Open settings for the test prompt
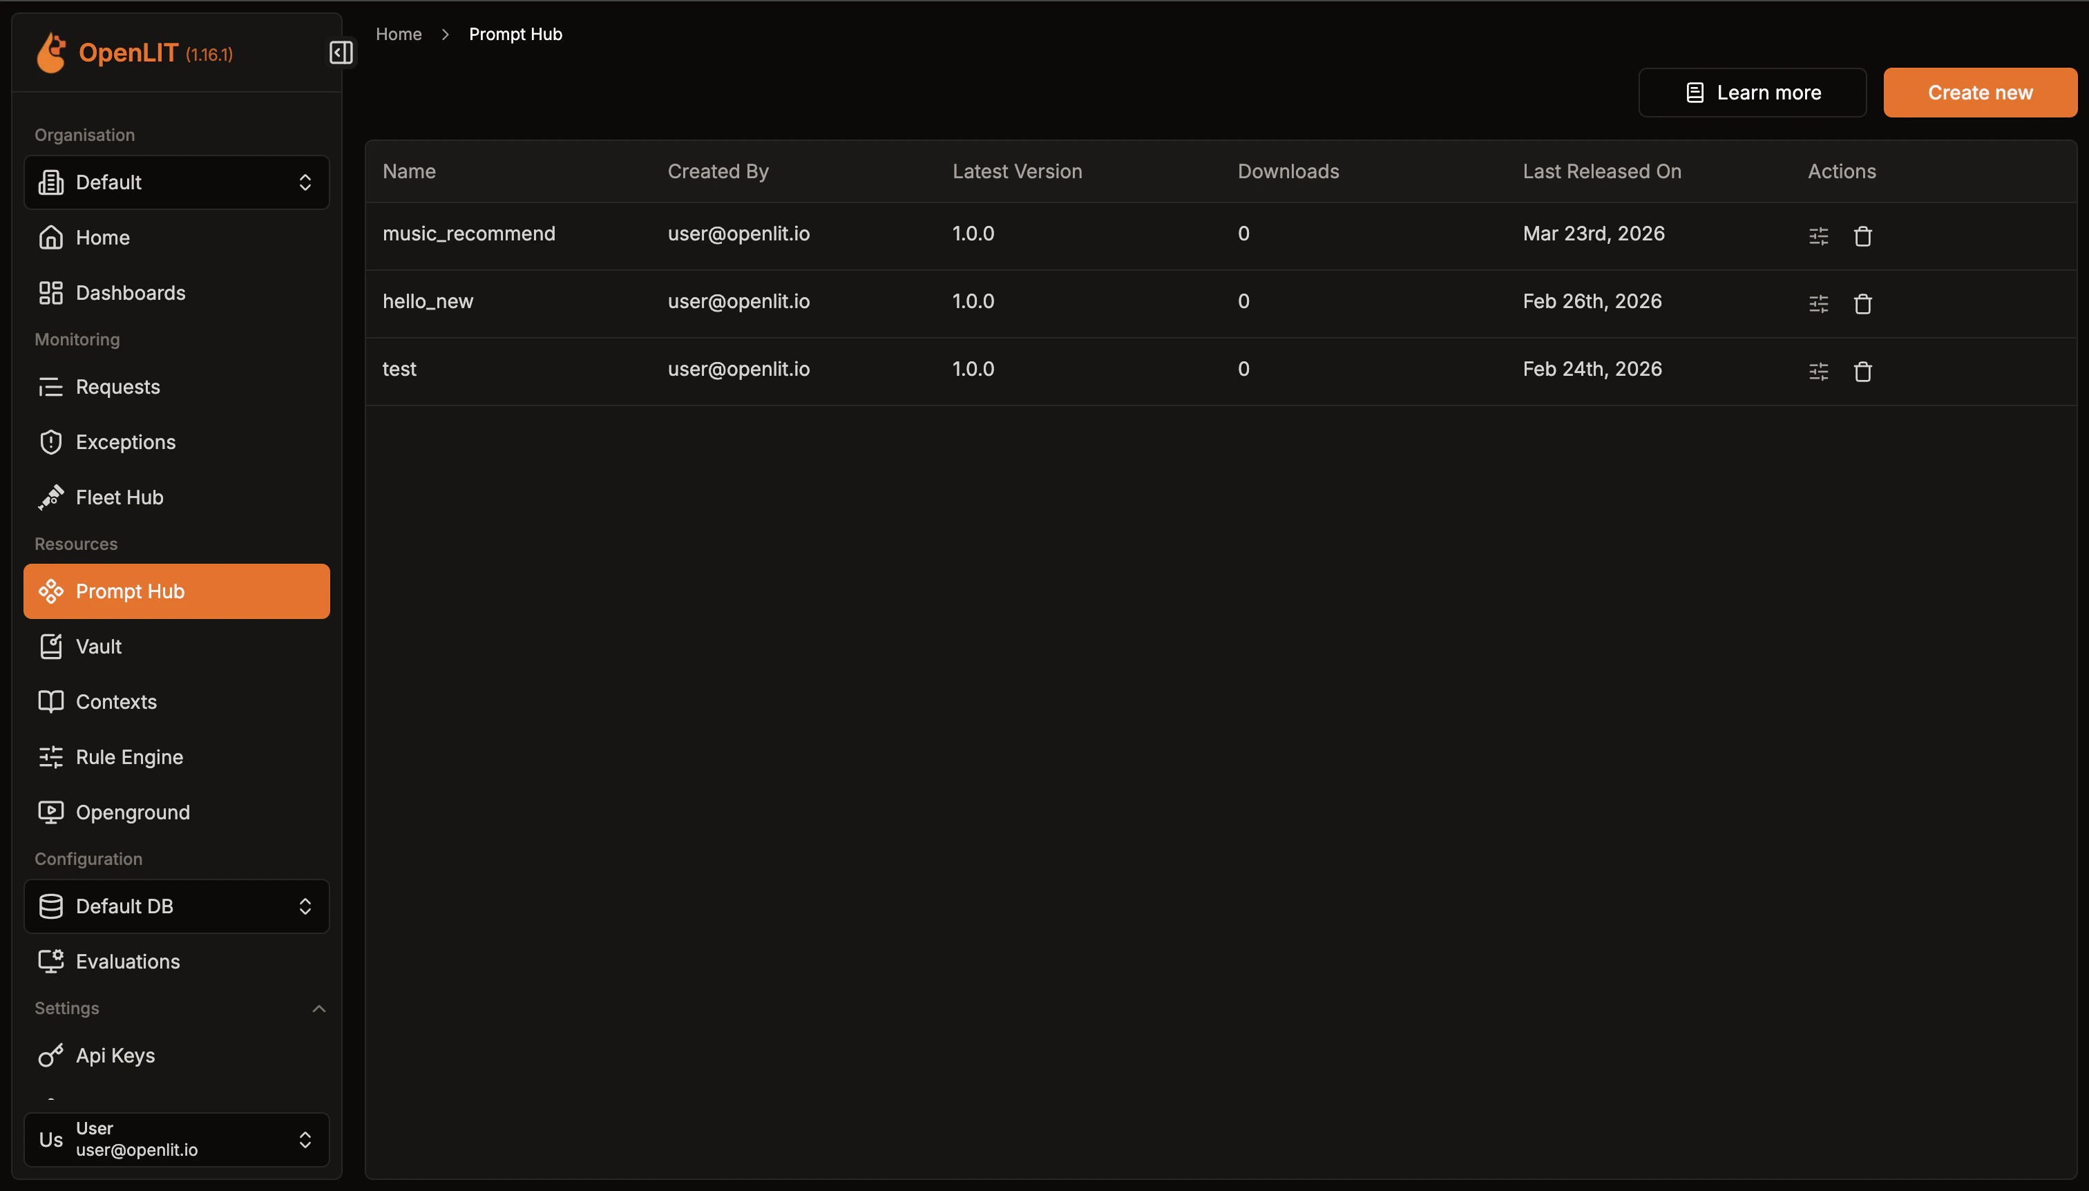Screen dimensions: 2089x1191 [x=1818, y=372]
